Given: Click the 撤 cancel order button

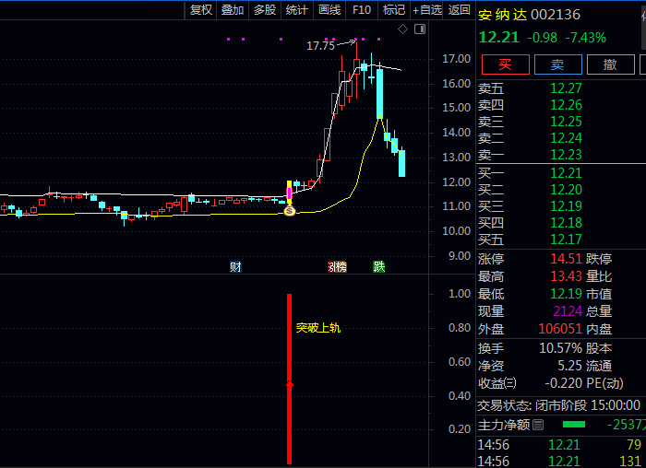Looking at the screenshot, I should pyautogui.click(x=611, y=64).
